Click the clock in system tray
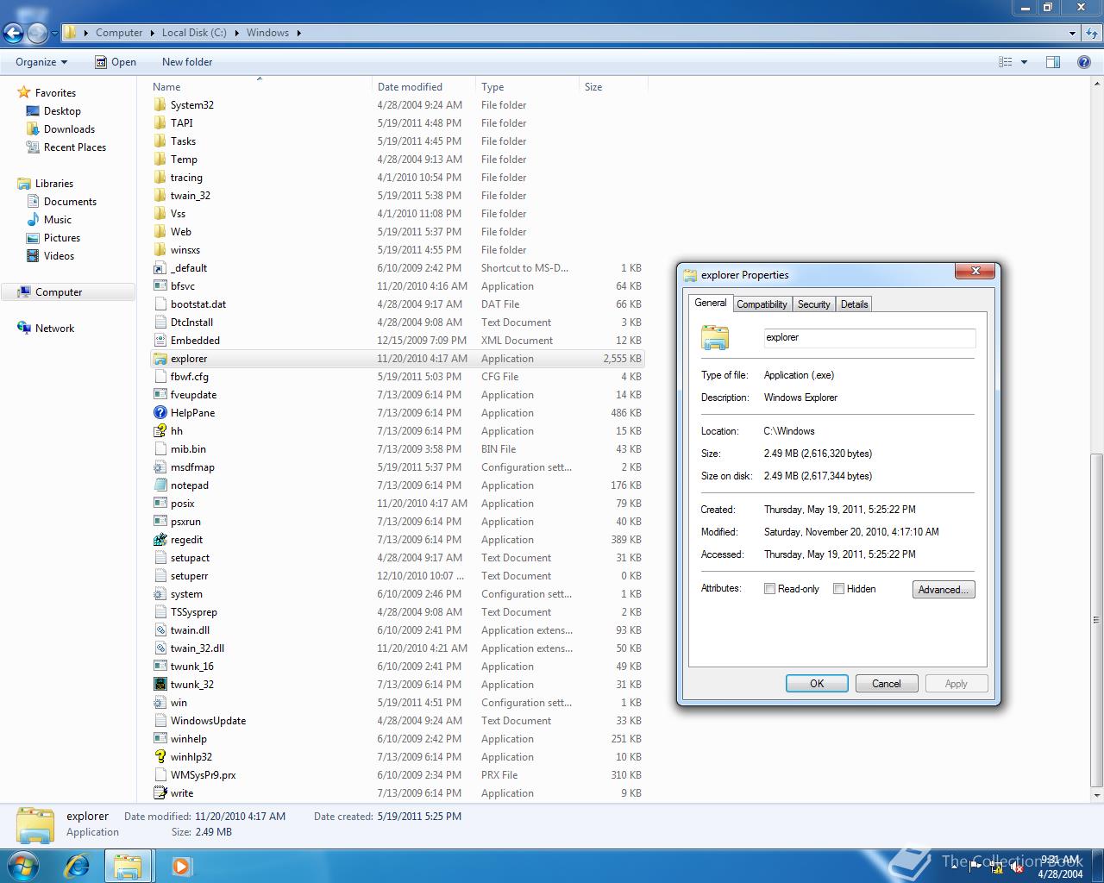This screenshot has height=883, width=1104. 1061,867
